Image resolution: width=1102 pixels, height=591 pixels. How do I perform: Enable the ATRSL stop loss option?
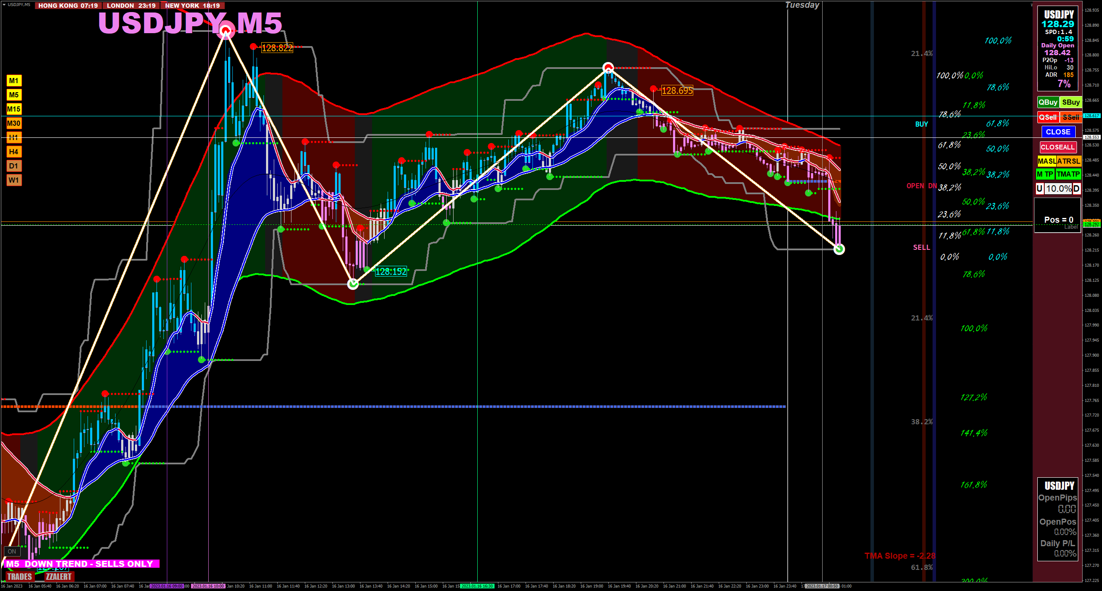click(1068, 161)
